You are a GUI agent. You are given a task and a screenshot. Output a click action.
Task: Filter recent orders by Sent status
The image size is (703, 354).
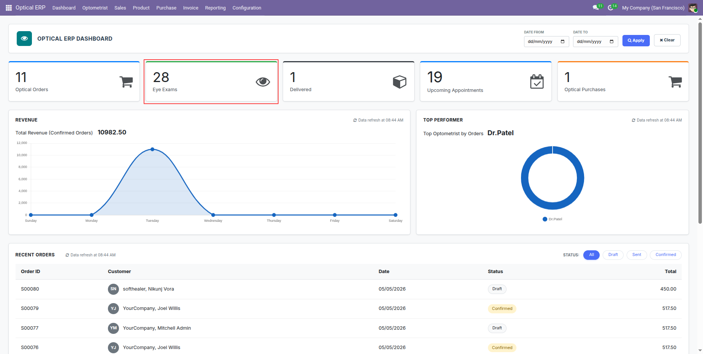636,255
